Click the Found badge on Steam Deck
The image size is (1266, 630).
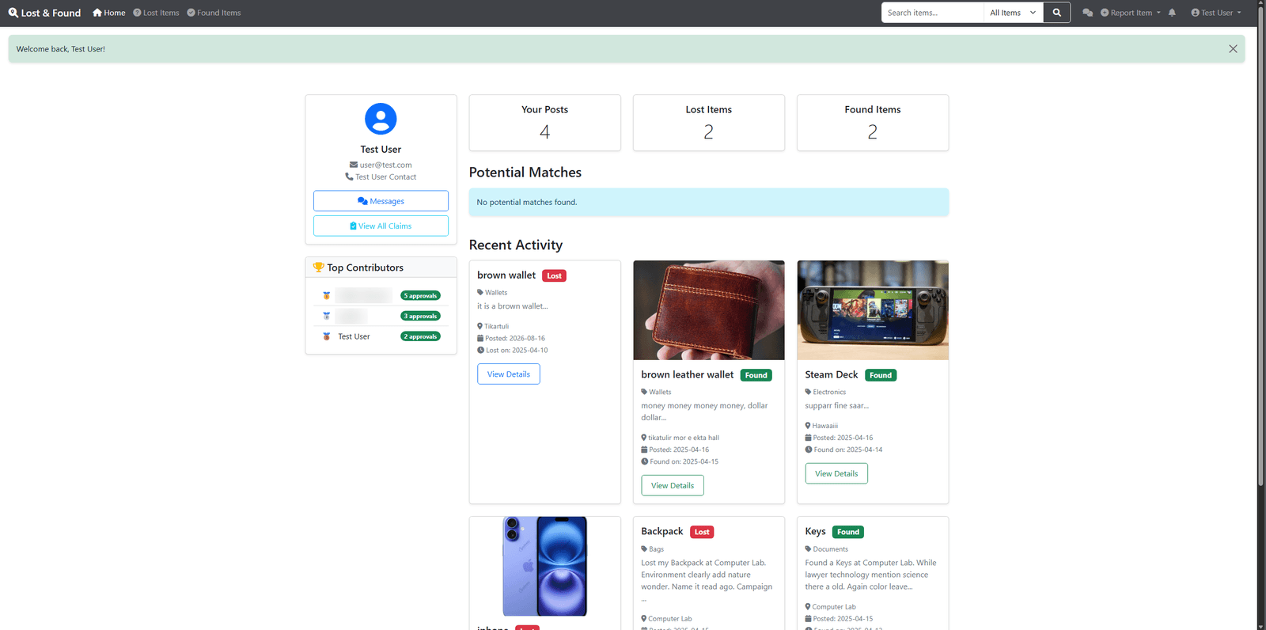(x=881, y=375)
